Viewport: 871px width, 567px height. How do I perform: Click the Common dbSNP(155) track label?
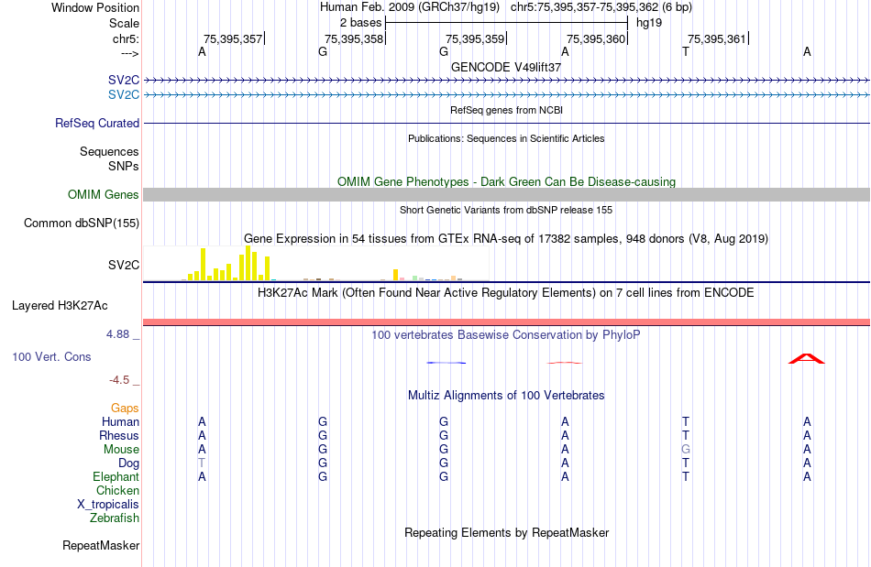coord(81,223)
